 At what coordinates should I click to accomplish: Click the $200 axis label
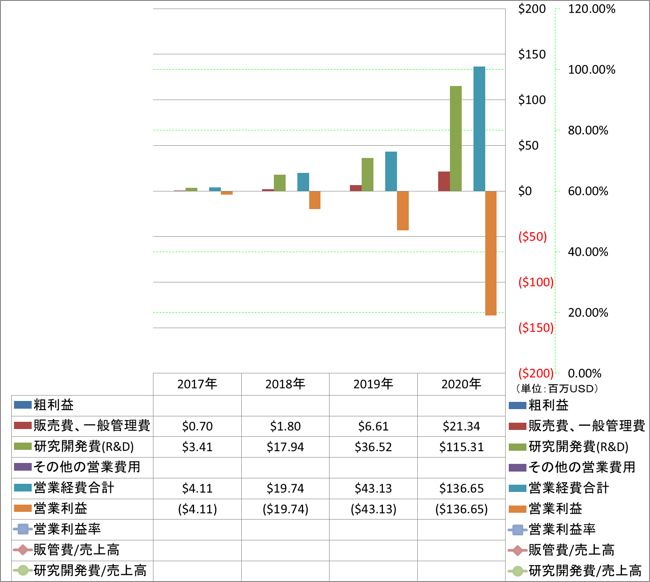[x=532, y=9]
